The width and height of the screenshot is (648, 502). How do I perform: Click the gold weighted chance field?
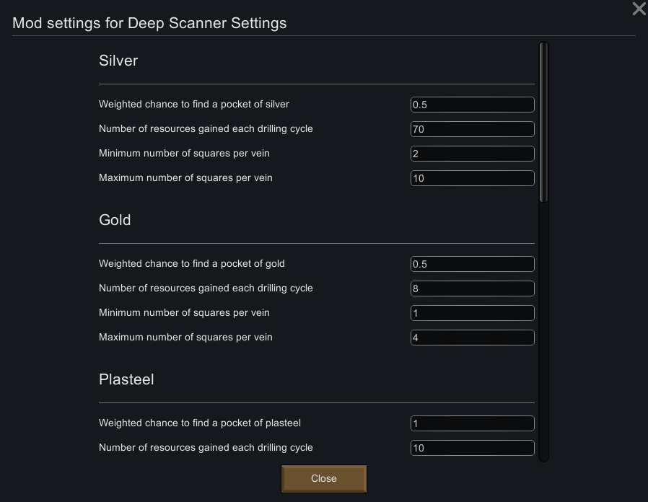point(472,264)
